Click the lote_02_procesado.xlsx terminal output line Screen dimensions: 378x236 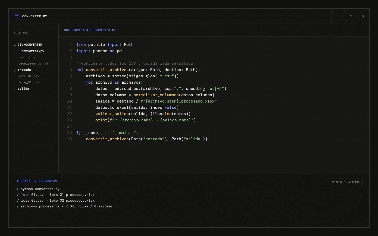click(56, 200)
